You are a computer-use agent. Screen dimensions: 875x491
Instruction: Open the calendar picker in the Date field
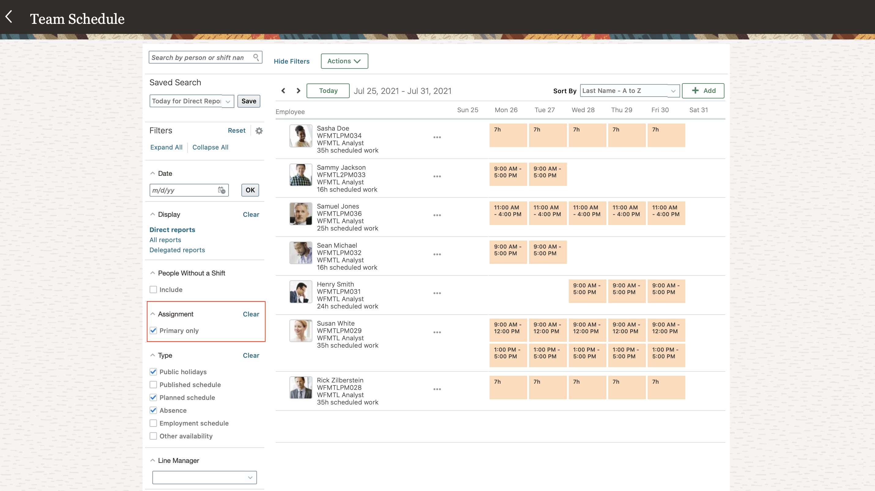tap(222, 190)
